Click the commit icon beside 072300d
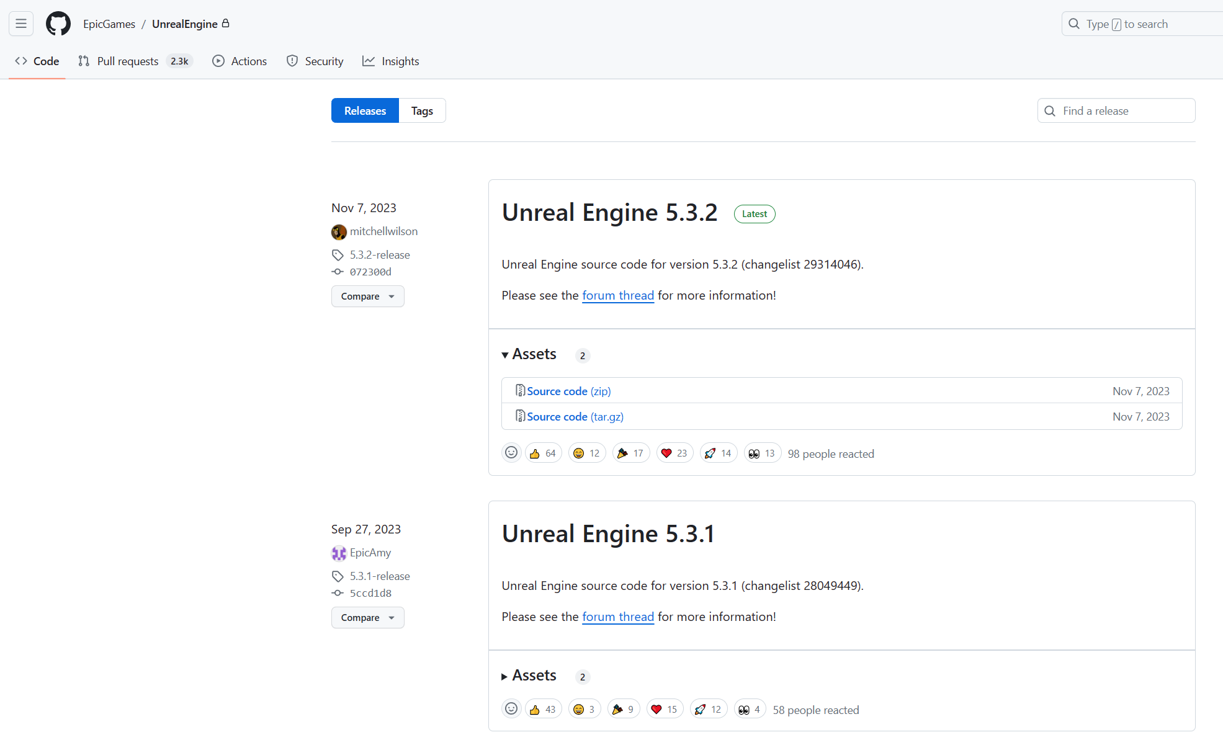The width and height of the screenshot is (1223, 745). (x=338, y=272)
